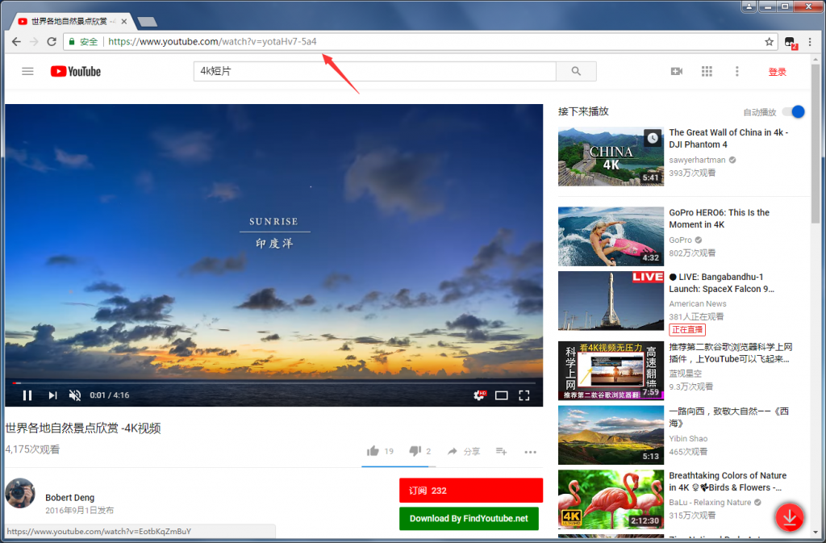
Task: Open the hamburger guide menu
Action: pos(27,71)
